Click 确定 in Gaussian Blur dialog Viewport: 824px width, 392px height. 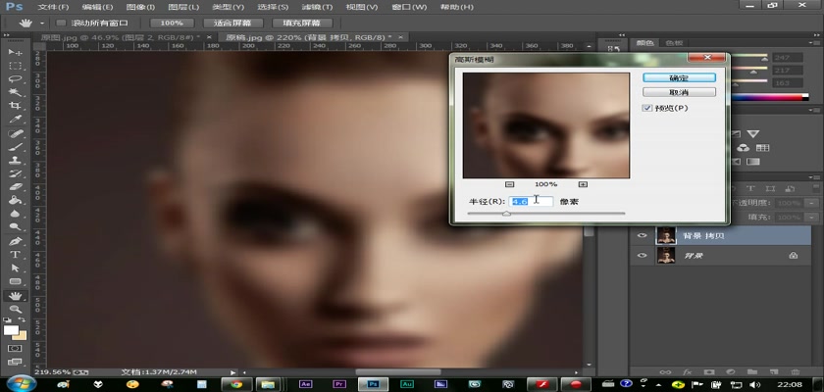click(679, 77)
